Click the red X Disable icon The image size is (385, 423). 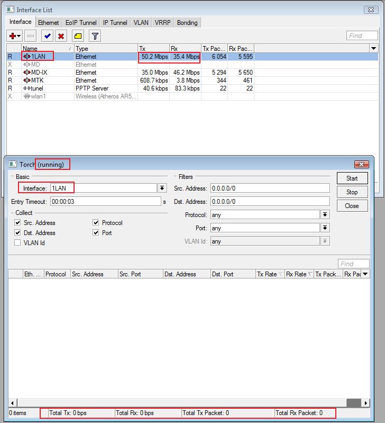click(61, 36)
